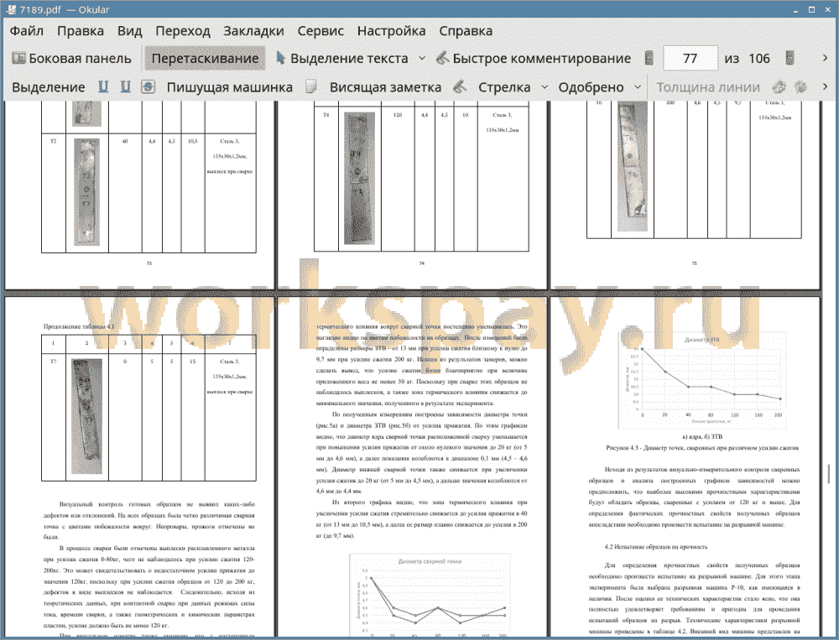Viewport: 839px width, 640px height.
Task: Open the annotation color picker icon
Action: (x=779, y=86)
